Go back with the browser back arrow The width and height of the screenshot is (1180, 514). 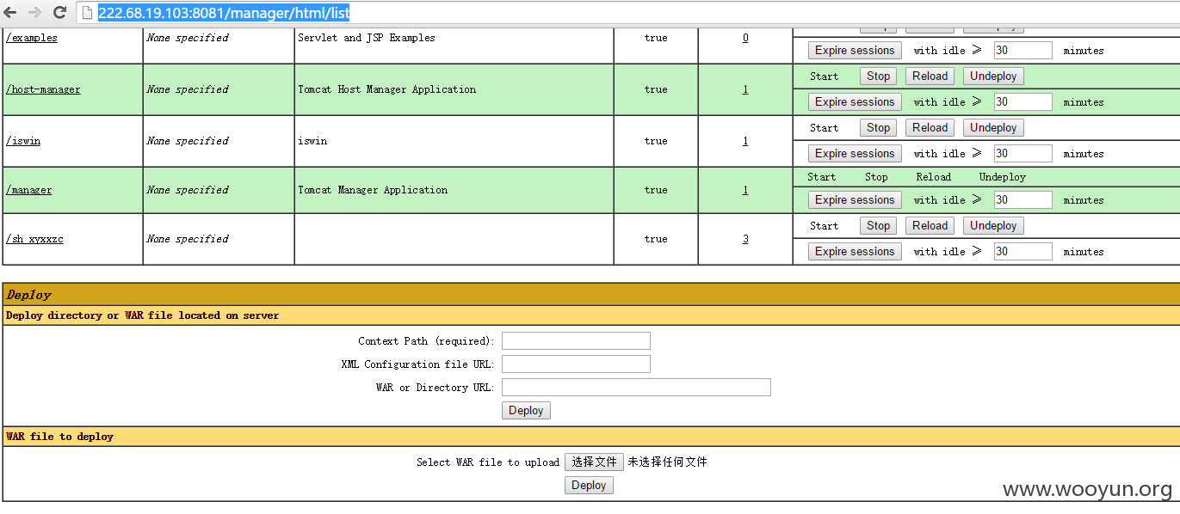(x=10, y=12)
